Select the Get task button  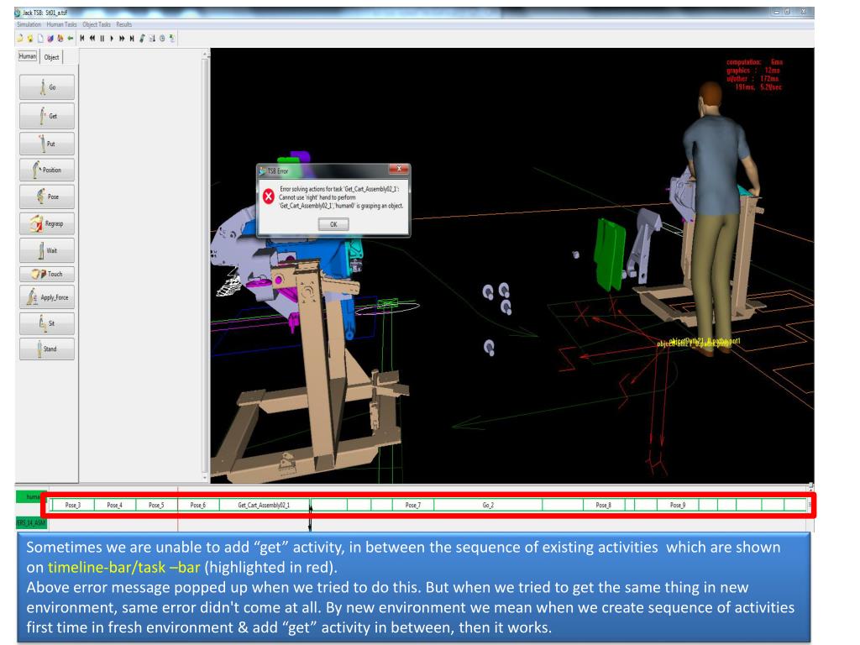pyautogui.click(x=46, y=115)
